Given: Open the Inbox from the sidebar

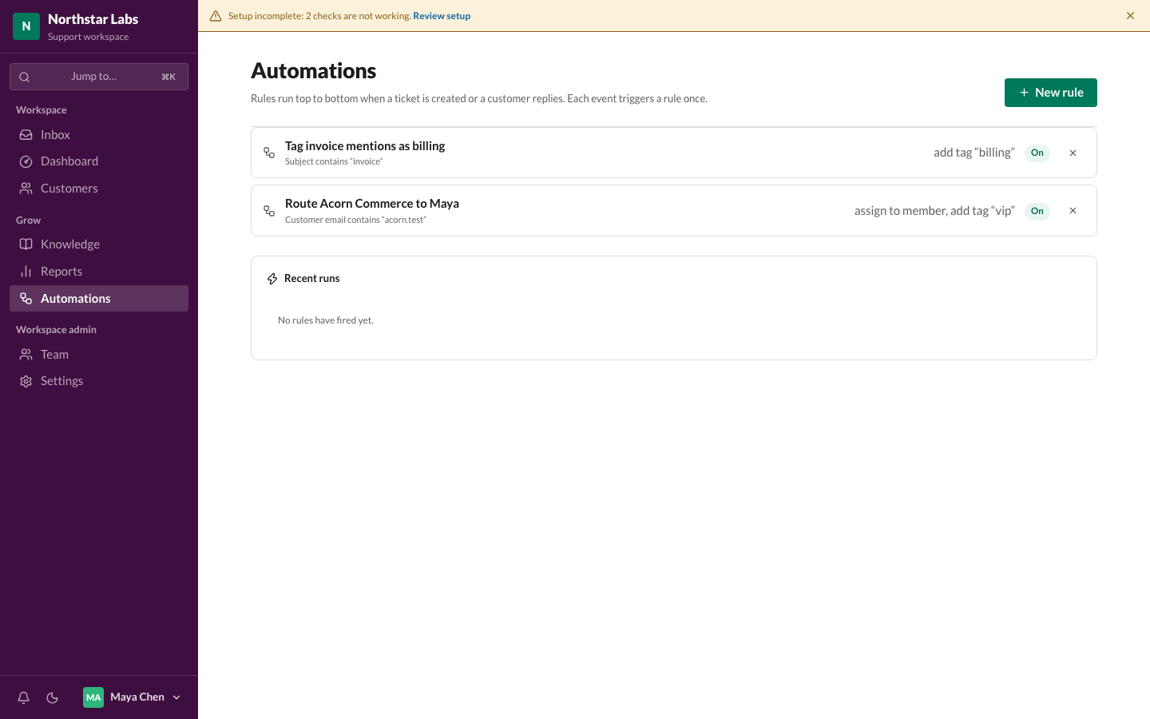Looking at the screenshot, I should (99, 135).
